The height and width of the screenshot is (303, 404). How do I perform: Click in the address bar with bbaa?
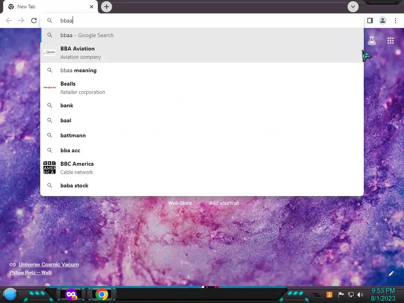tap(202, 21)
